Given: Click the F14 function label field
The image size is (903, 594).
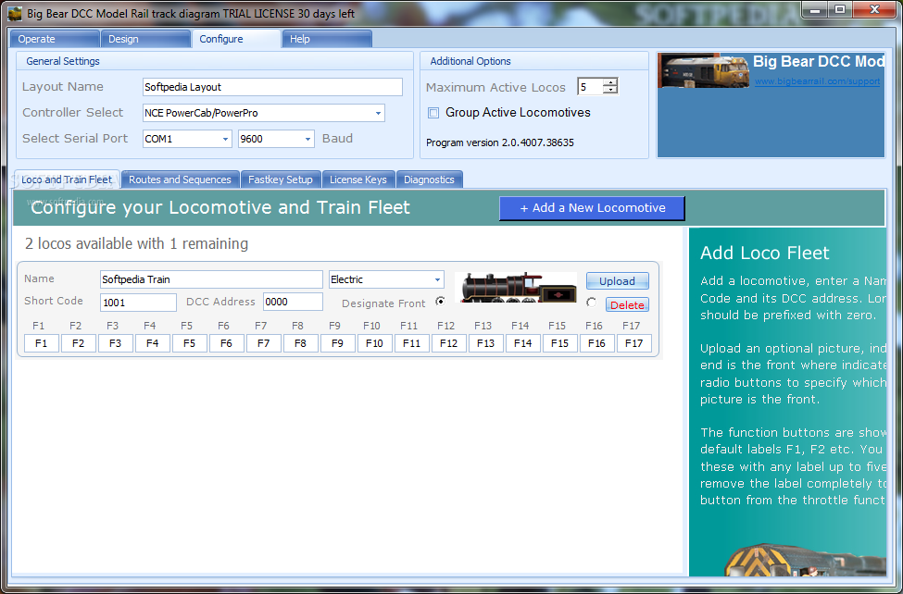Looking at the screenshot, I should (523, 343).
